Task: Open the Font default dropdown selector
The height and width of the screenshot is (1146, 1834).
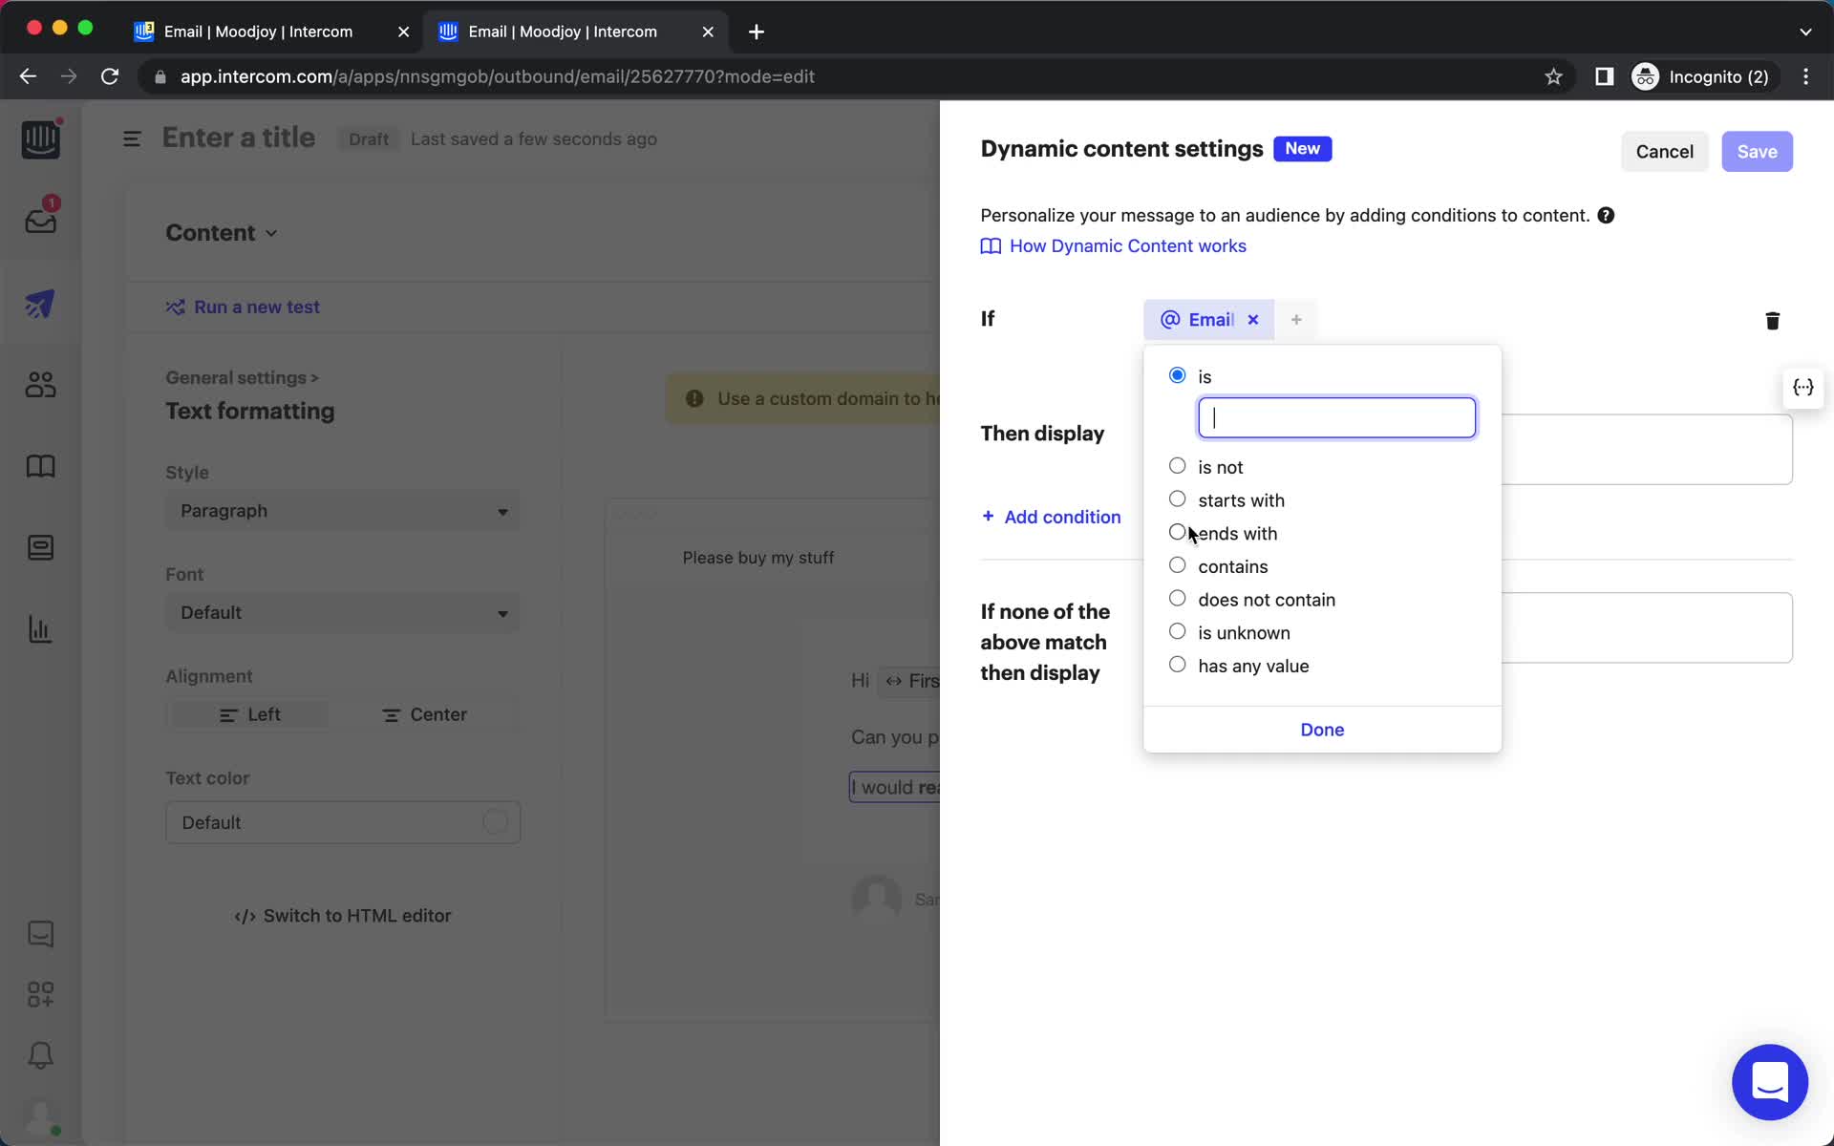Action: (x=342, y=612)
